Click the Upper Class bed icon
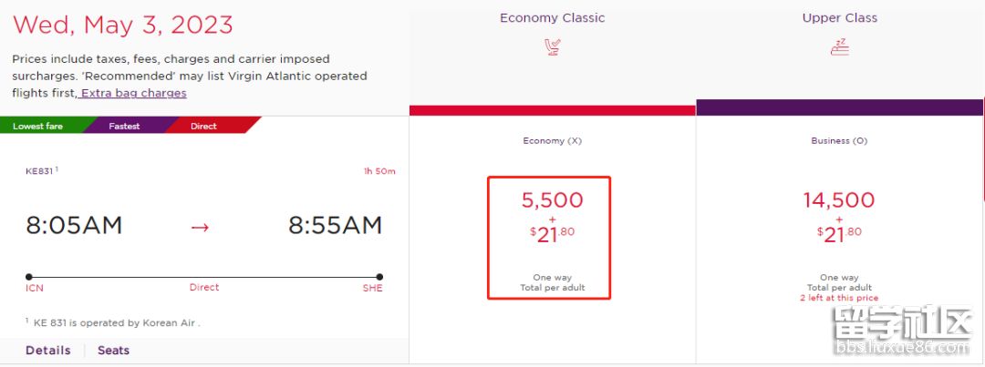985x367 pixels. 840,47
